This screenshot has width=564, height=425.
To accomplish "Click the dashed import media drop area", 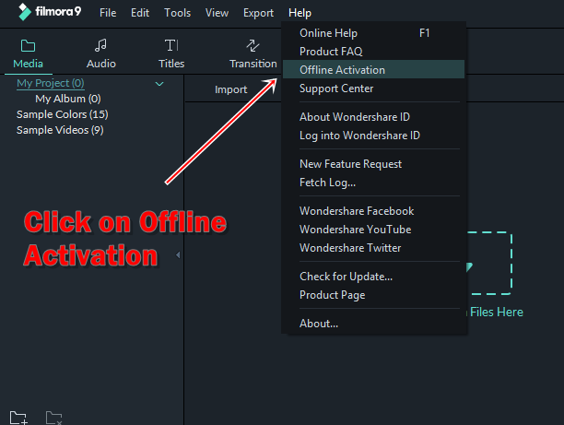I will 489,263.
